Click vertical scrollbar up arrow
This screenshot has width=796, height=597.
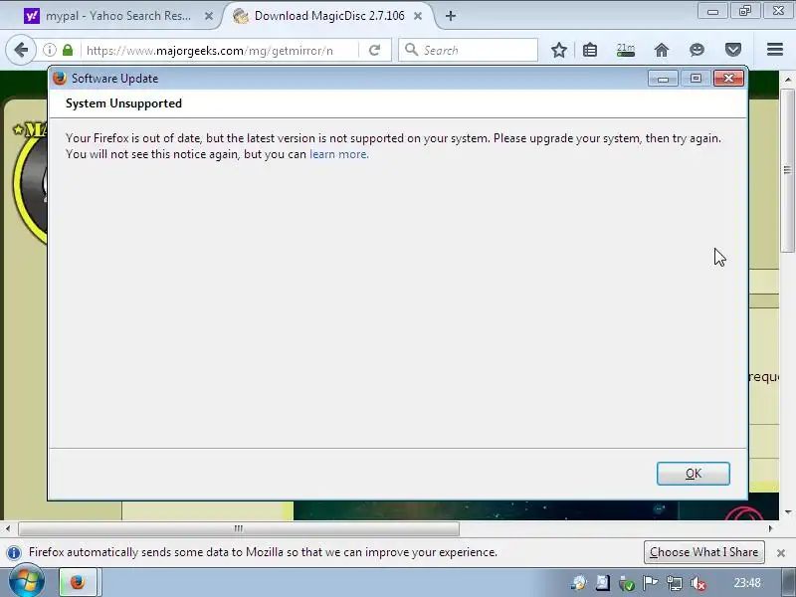click(x=787, y=80)
